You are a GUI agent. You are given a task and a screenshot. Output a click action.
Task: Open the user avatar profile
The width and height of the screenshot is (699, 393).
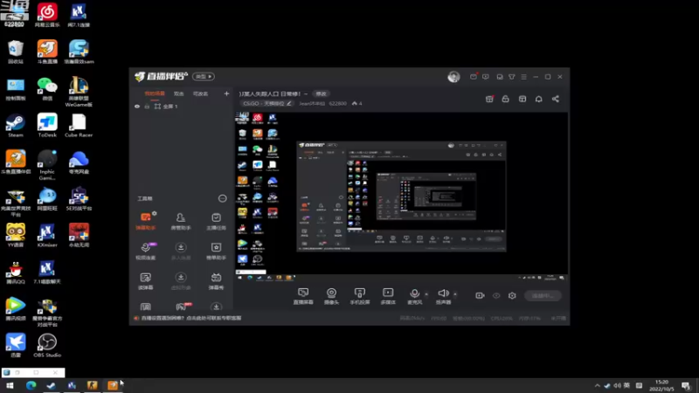point(453,77)
